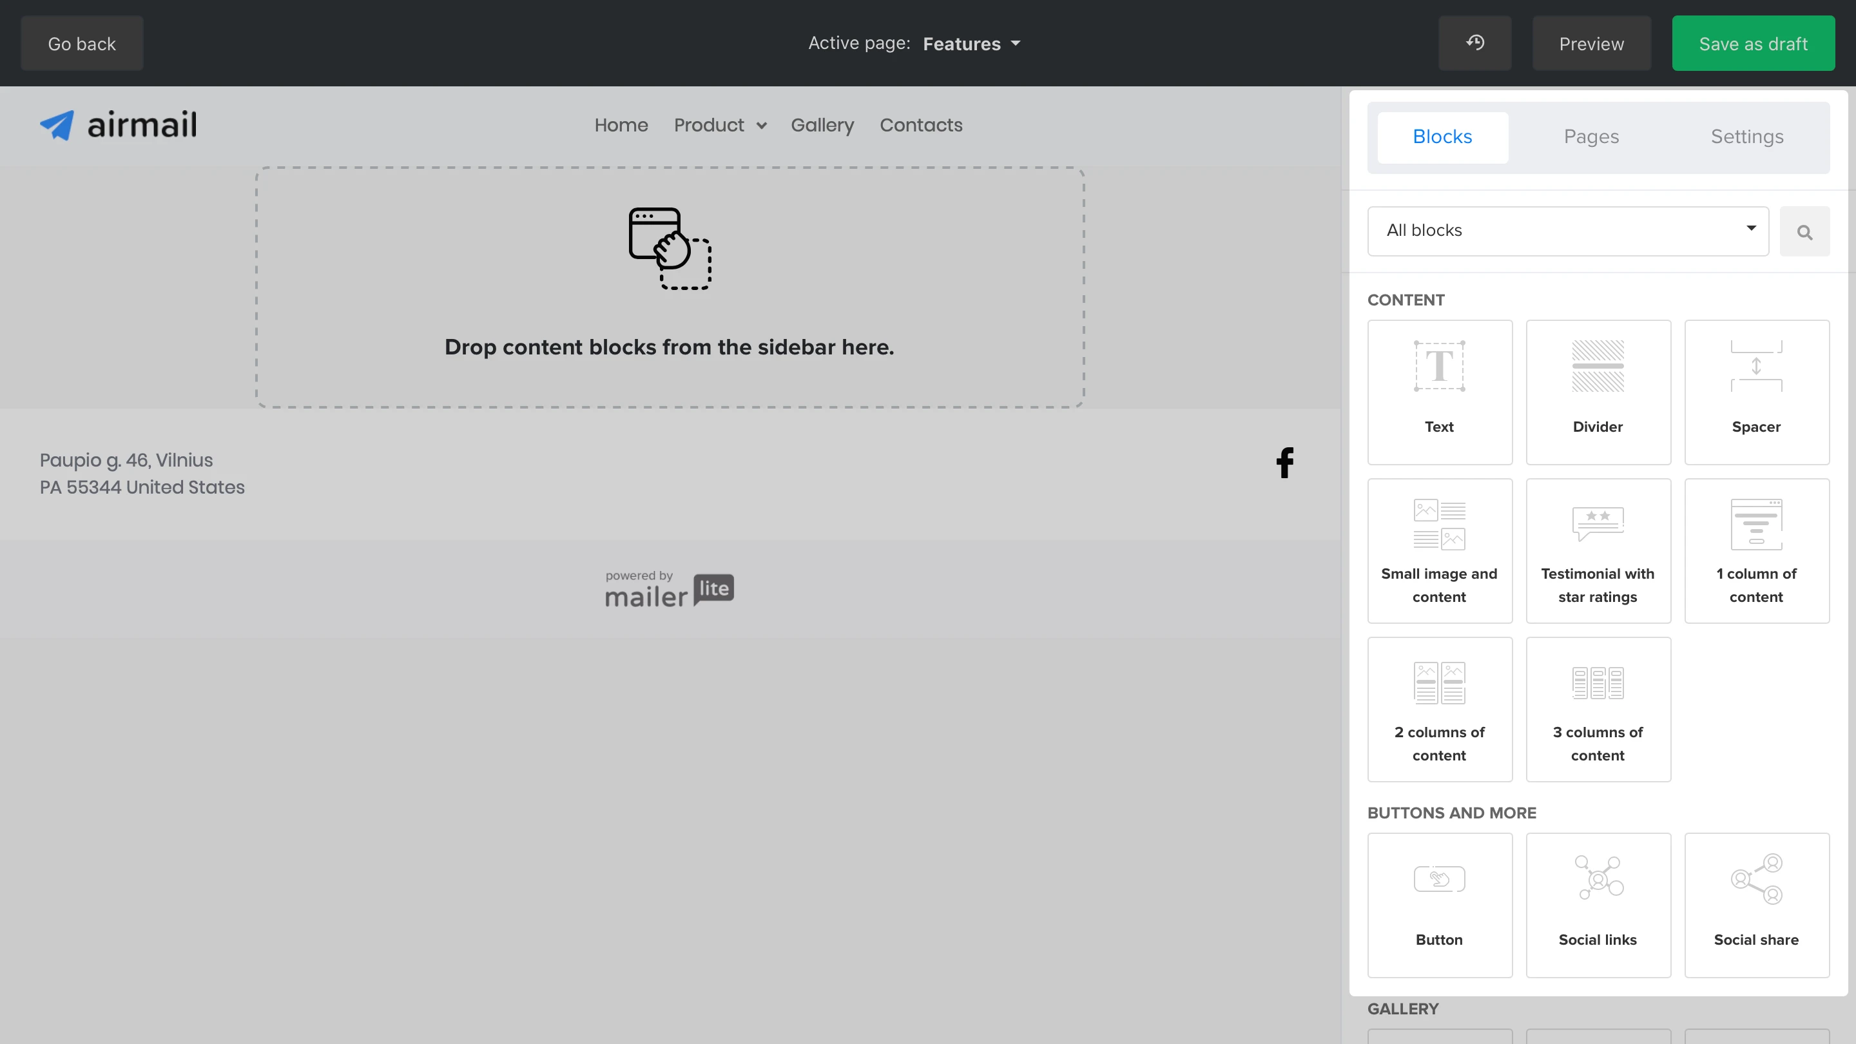Click the Save as draft button
This screenshot has width=1856, height=1044.
[1752, 44]
